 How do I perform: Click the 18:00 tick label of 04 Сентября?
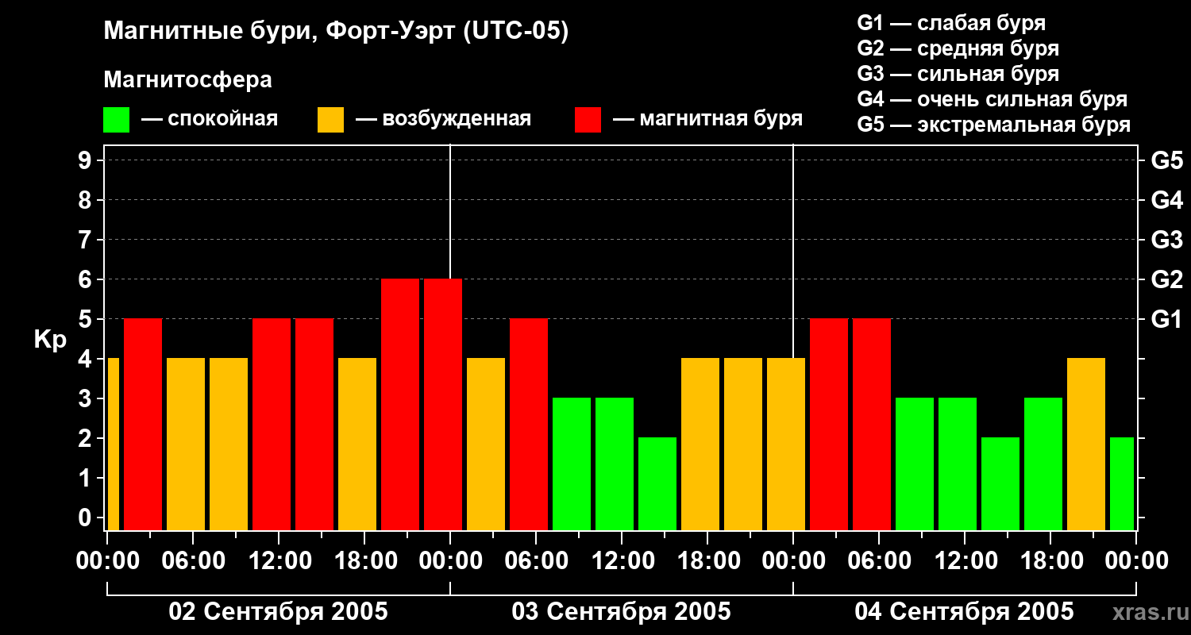[x=1050, y=561]
